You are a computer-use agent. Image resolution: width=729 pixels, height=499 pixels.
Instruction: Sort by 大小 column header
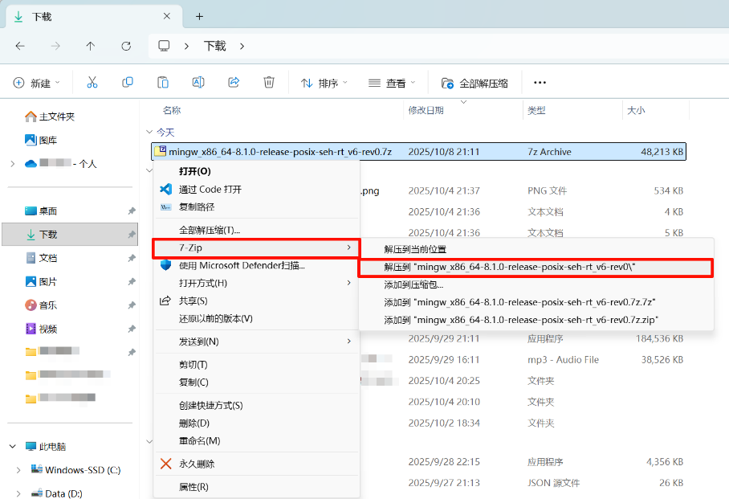(636, 110)
